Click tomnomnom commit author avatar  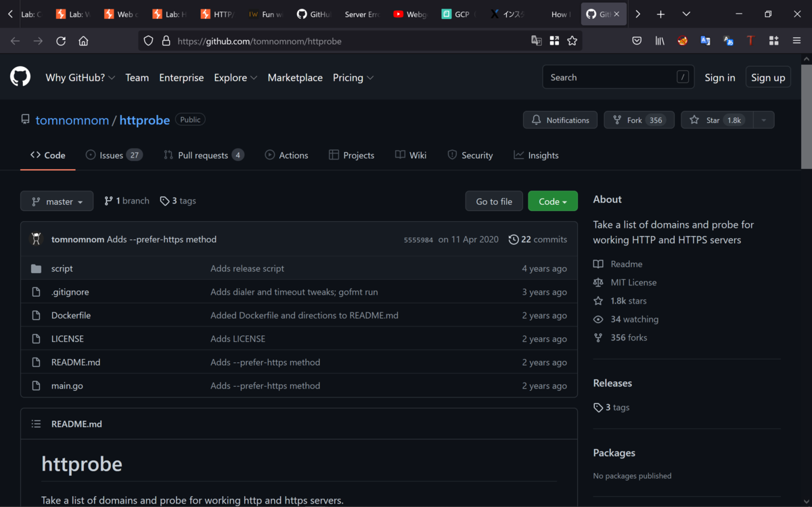tap(37, 239)
